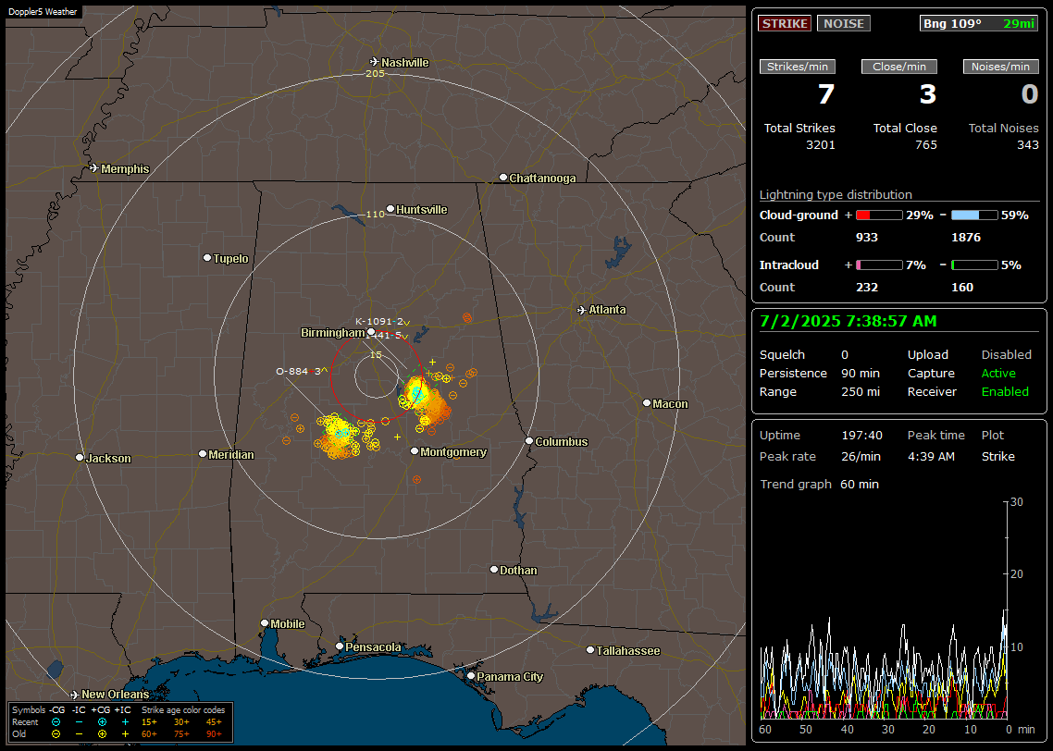Image resolution: width=1053 pixels, height=751 pixels.
Task: Click the negative cloud-ground percentage bar
Action: [974, 215]
